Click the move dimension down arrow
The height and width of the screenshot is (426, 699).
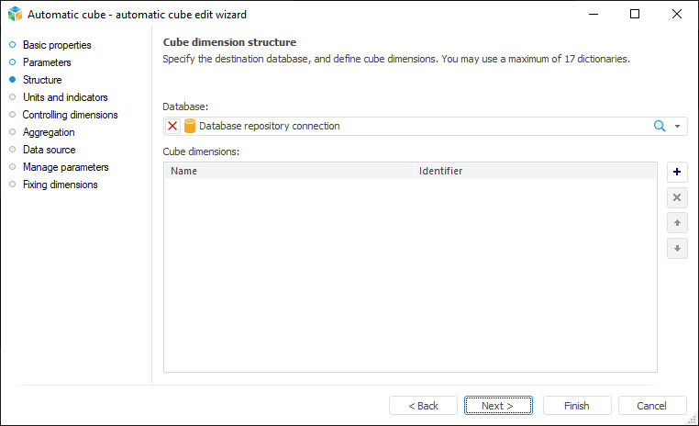tap(677, 248)
